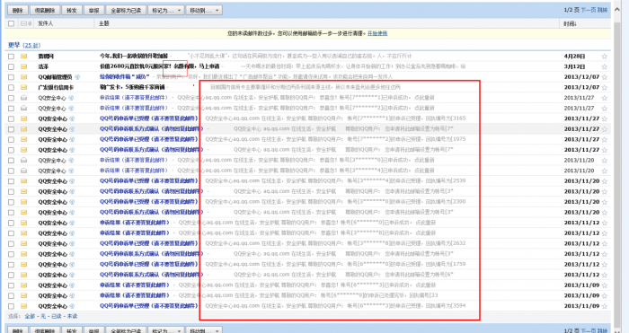Tick checkbox for receipt [3594 email
This screenshot has height=333, width=629.
point(11,306)
